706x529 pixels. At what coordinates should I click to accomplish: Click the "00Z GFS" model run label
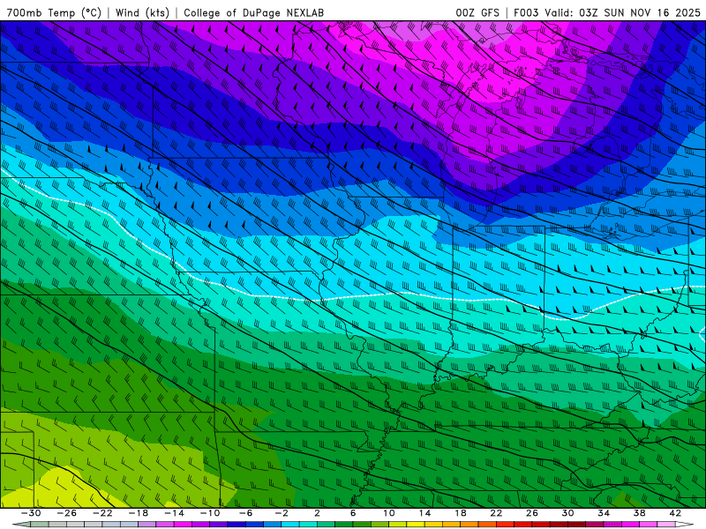(x=477, y=12)
